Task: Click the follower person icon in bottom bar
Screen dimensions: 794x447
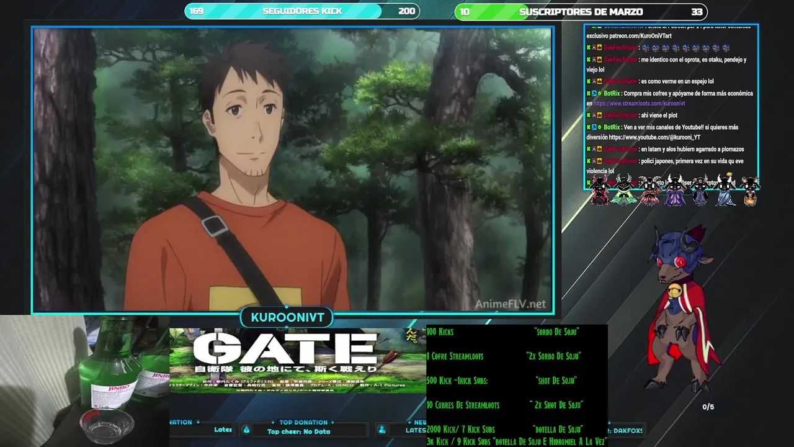Action: coord(382,430)
